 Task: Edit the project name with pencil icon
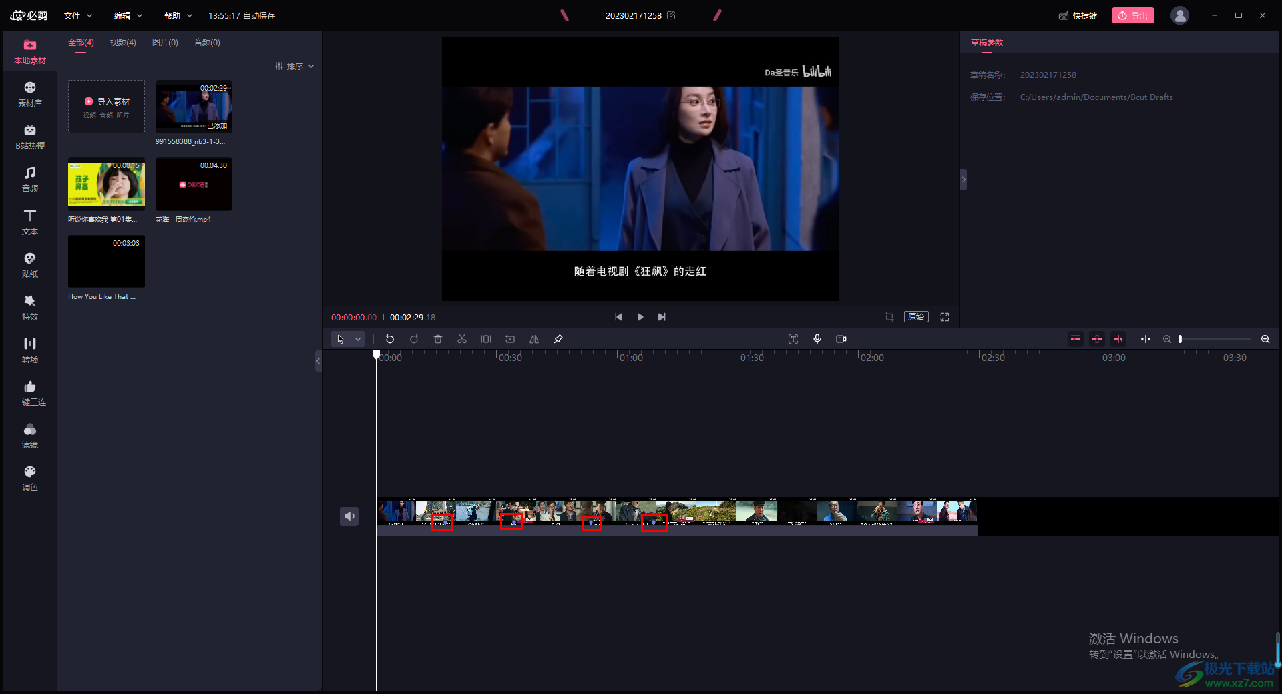tap(672, 15)
